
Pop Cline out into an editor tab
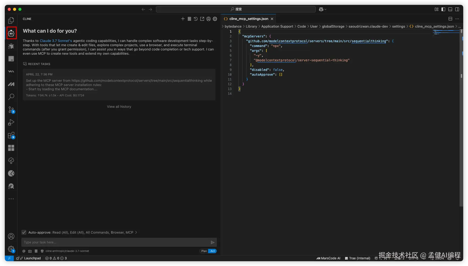click(202, 19)
